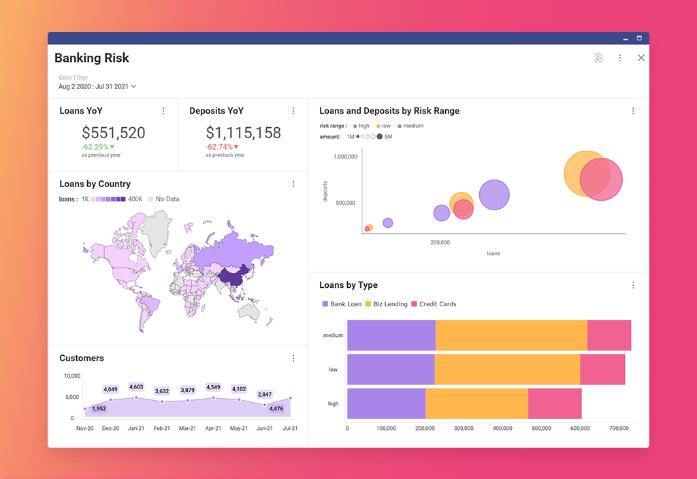Open Loans and Deposits by Risk Range menu
This screenshot has width=697, height=479.
[x=634, y=111]
